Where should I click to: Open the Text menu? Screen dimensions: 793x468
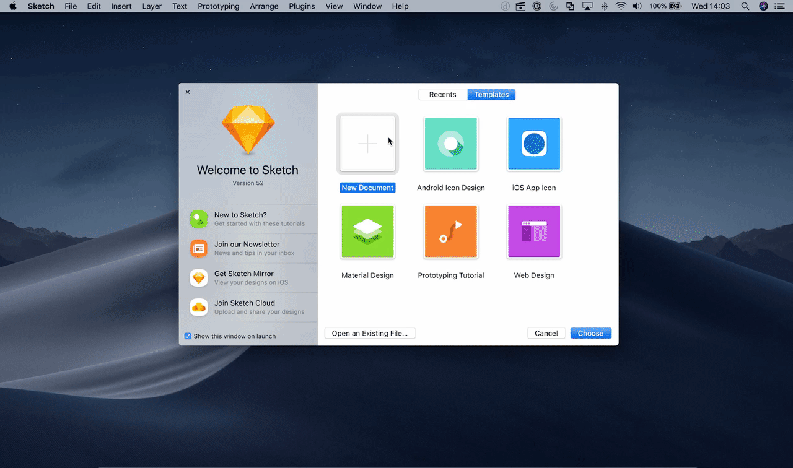(180, 6)
